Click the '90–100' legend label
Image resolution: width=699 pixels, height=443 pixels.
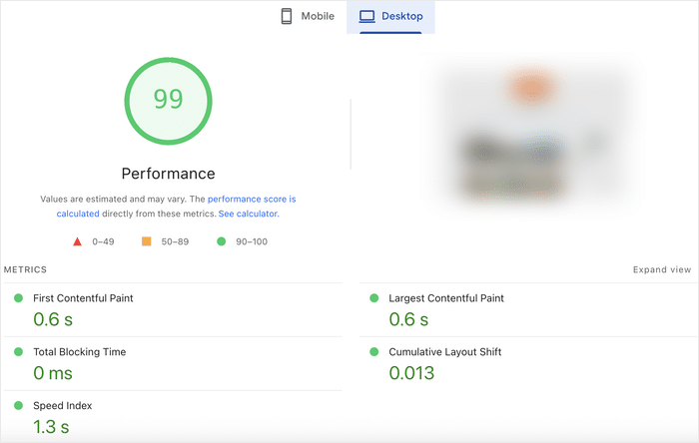coord(252,241)
